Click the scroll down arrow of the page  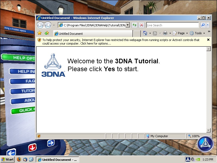(x=208, y=130)
